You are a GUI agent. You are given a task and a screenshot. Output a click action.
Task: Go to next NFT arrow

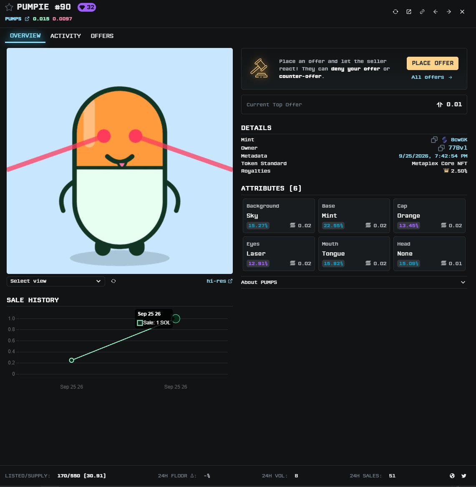click(449, 12)
